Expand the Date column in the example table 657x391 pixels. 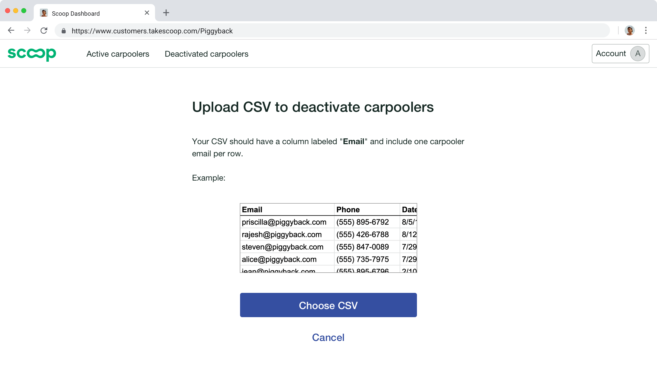click(409, 209)
